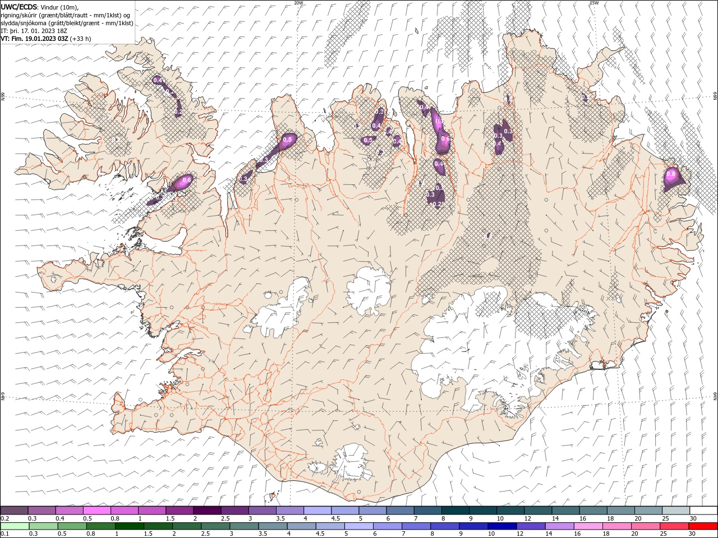Choose the white top-row swatch at 30
718x538 pixels.
tap(703, 510)
